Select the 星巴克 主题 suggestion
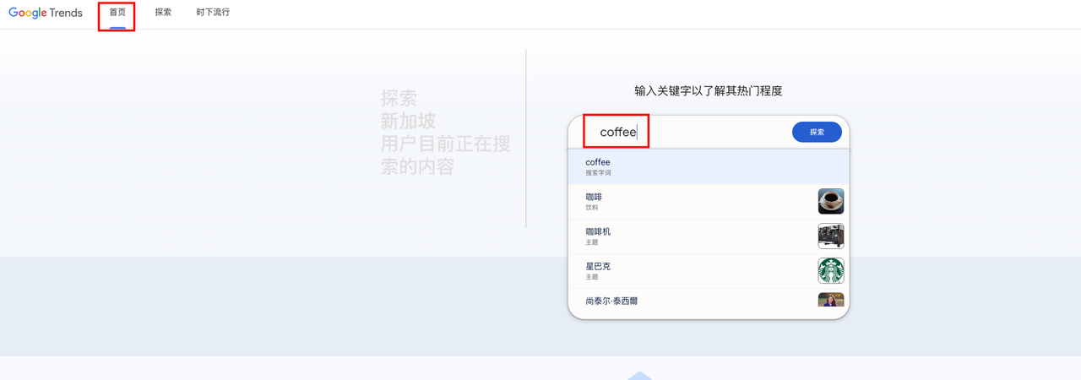 [x=709, y=271]
